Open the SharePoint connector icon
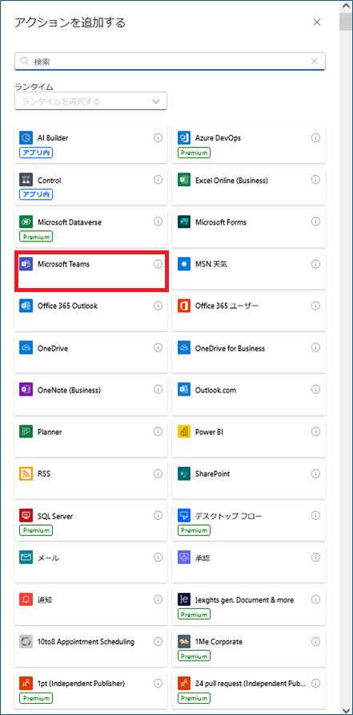 coord(184,473)
